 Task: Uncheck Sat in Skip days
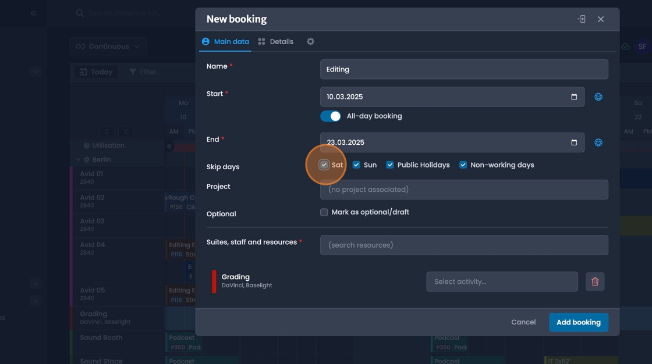click(324, 165)
